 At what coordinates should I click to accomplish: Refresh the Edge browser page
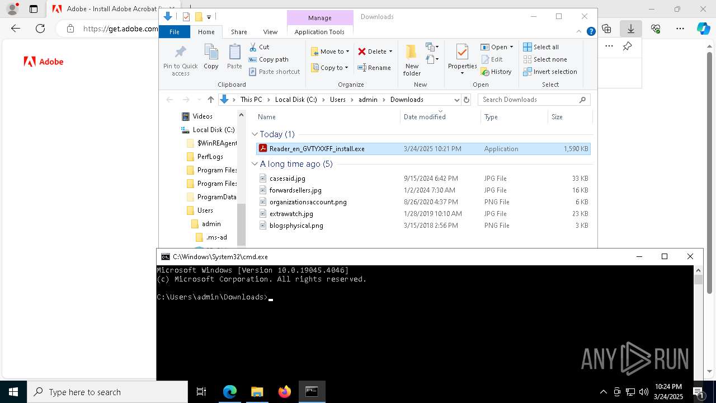pyautogui.click(x=40, y=29)
